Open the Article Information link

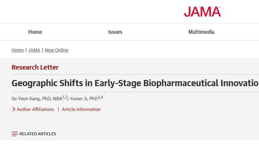tap(81, 109)
